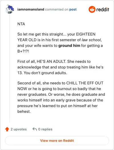Screen dimensions: 114x150
Task: Open the iamnomansland username profile
Action: click(x=31, y=9)
